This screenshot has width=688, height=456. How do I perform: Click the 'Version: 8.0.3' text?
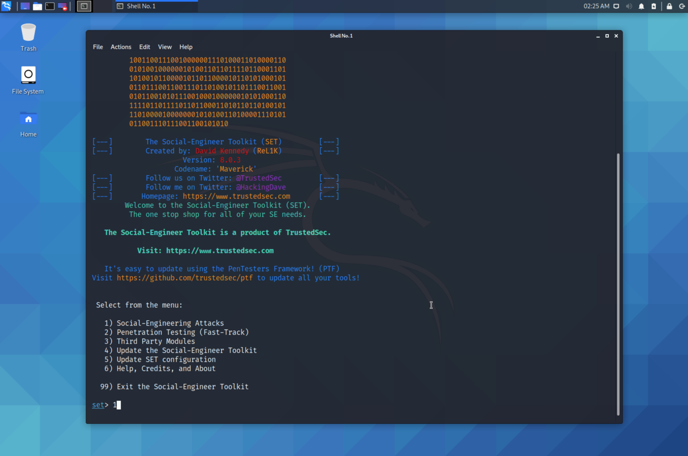[x=212, y=160]
